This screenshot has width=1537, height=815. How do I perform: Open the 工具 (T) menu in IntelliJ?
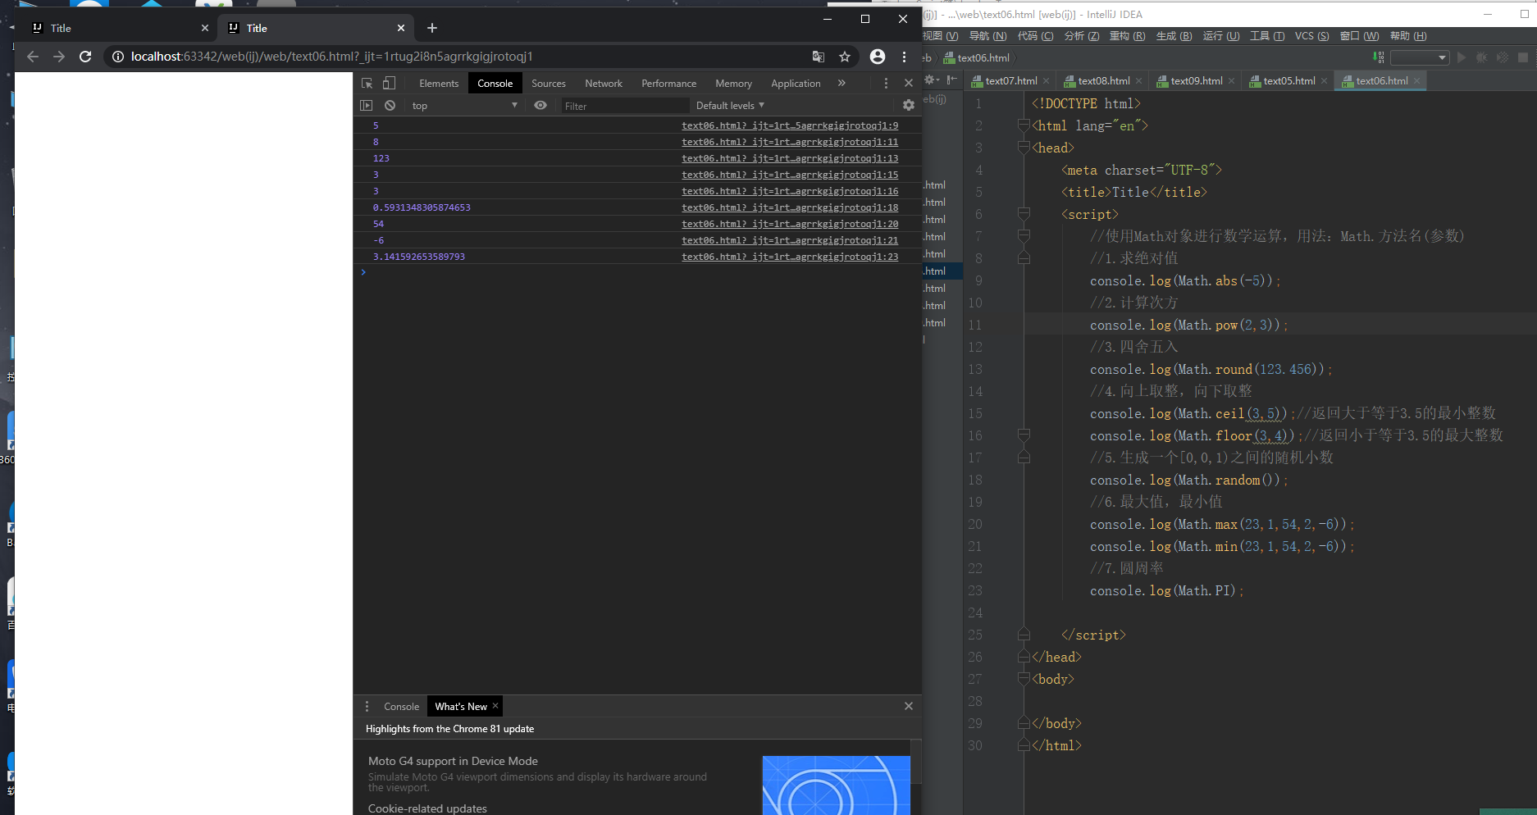tap(1267, 36)
